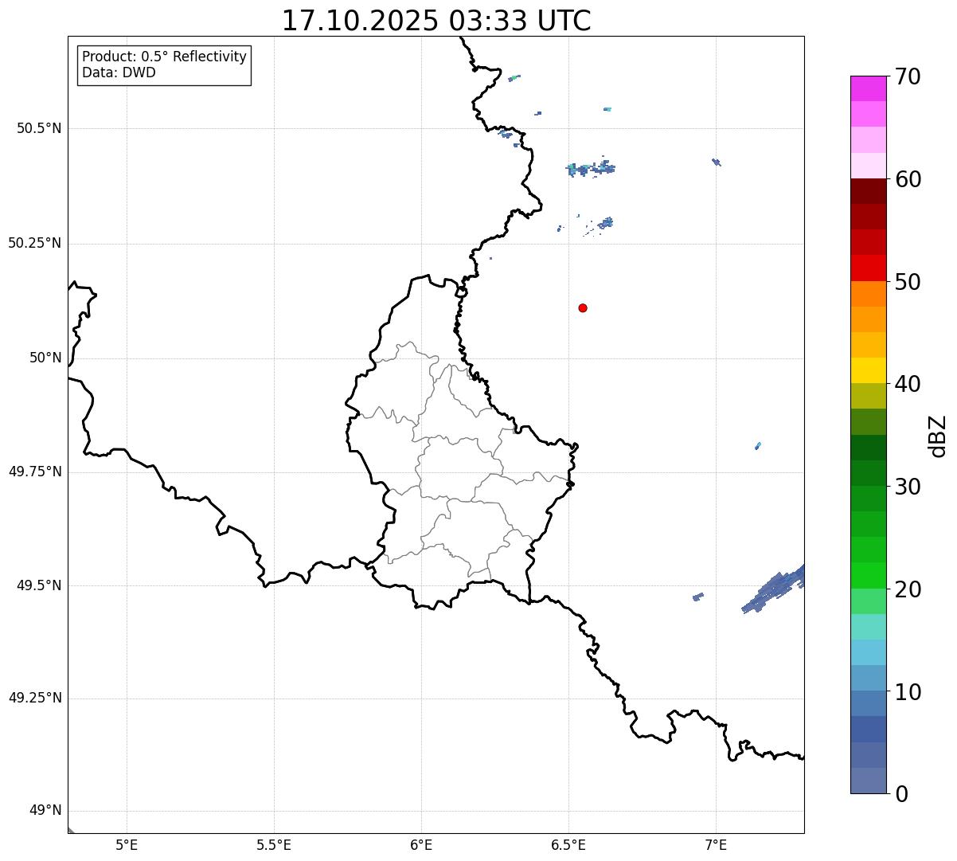Click the latitude label 49°N
The height and width of the screenshot is (861, 957).
[x=45, y=812]
